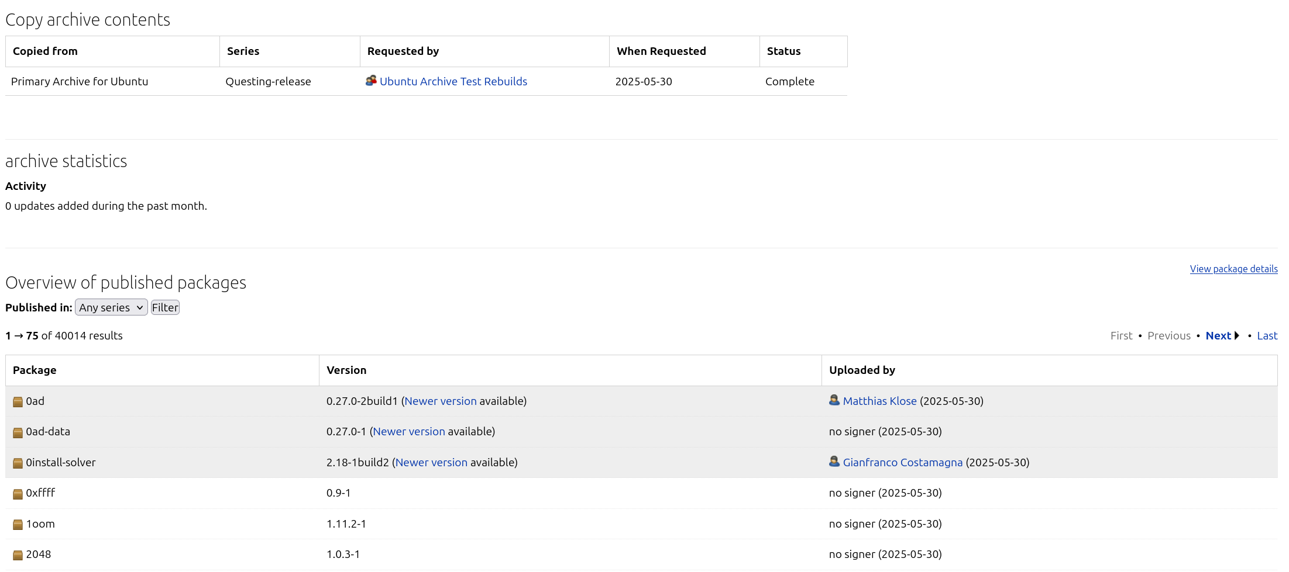Click the package icon beside 0install-solver
The width and height of the screenshot is (1289, 572).
coord(18,463)
